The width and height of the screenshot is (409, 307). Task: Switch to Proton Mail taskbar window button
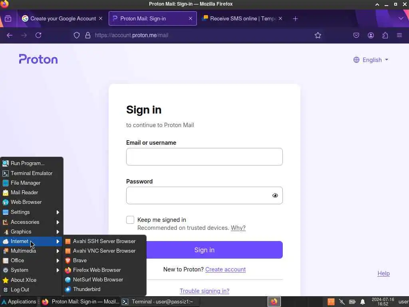coord(81,301)
